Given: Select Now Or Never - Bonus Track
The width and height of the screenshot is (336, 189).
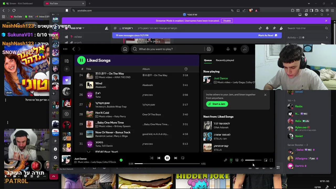Looking at the screenshot, I should (113, 132).
